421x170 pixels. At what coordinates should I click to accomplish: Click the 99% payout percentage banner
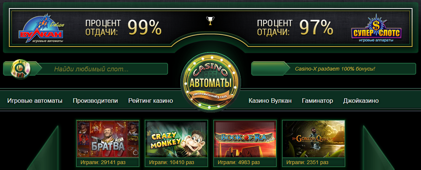124,28
